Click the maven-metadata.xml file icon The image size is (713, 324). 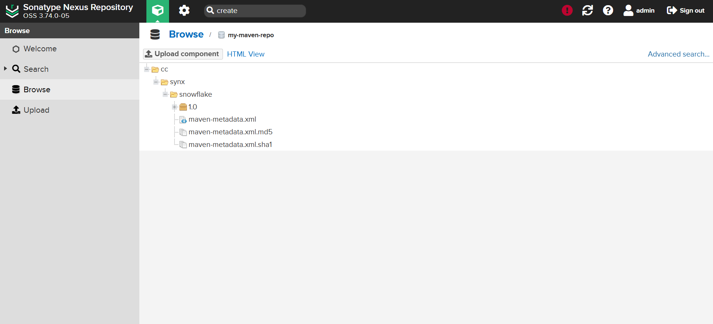(183, 120)
